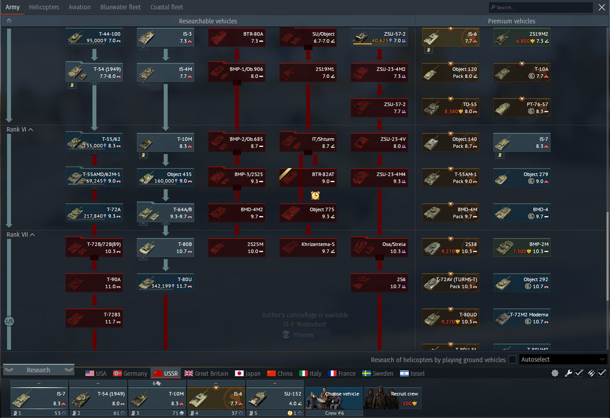Screen dimensions: 610x418
Task: Open crew 1 skills bar under IS-7
Action: 39,413
